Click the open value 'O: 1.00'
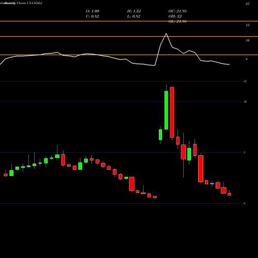The height and width of the screenshot is (258, 258). coord(92,11)
